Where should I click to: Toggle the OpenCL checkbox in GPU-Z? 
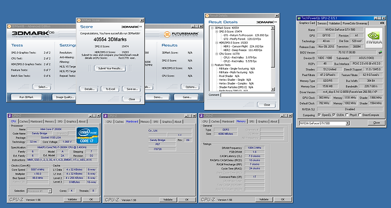pos(319,115)
